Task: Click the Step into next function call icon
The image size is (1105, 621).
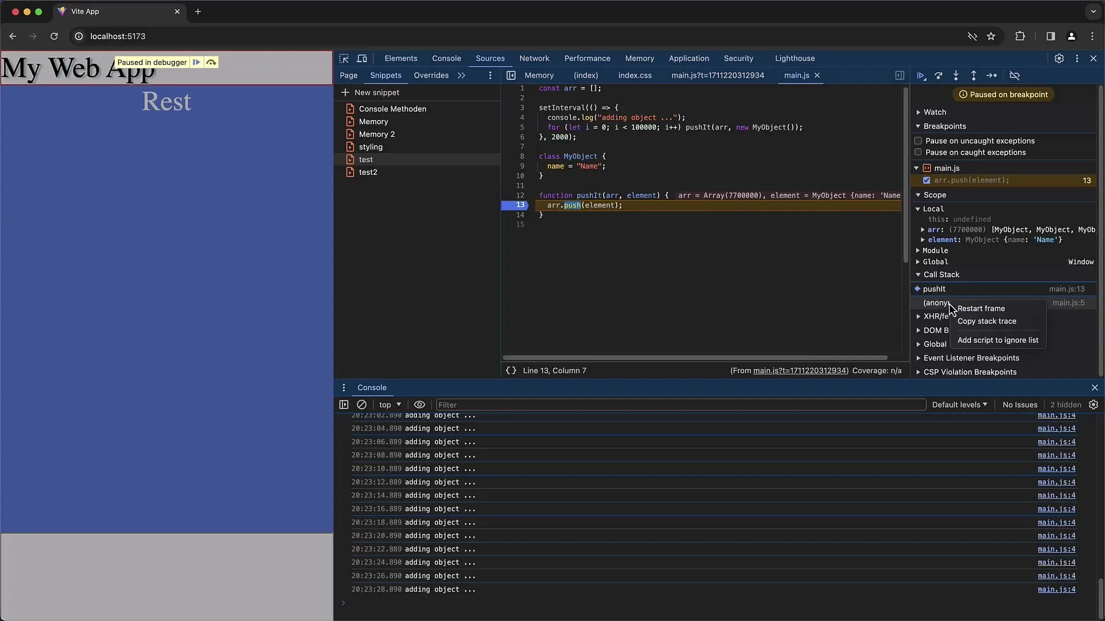Action: tap(957, 75)
